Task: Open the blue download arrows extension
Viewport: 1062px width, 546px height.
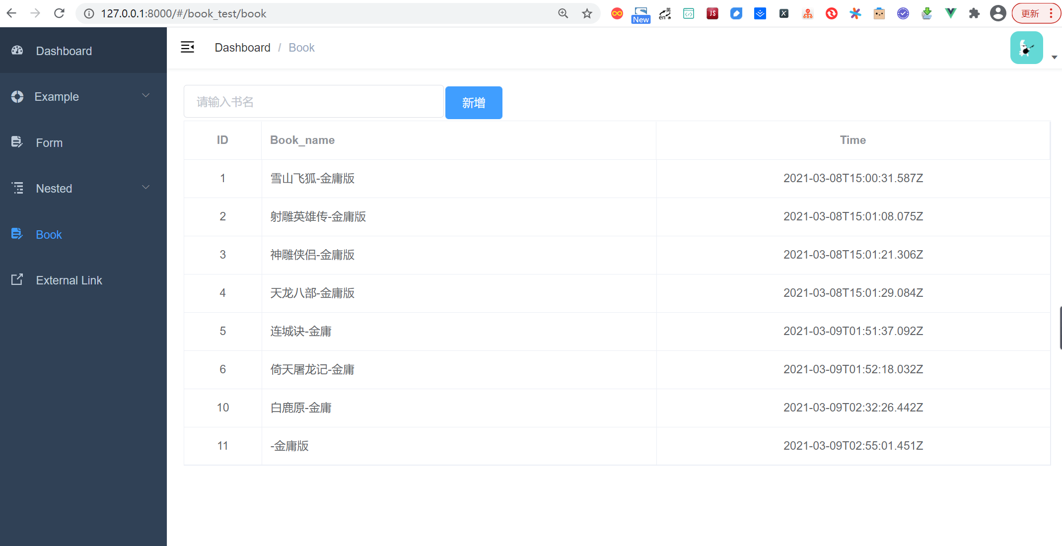Action: 760,13
